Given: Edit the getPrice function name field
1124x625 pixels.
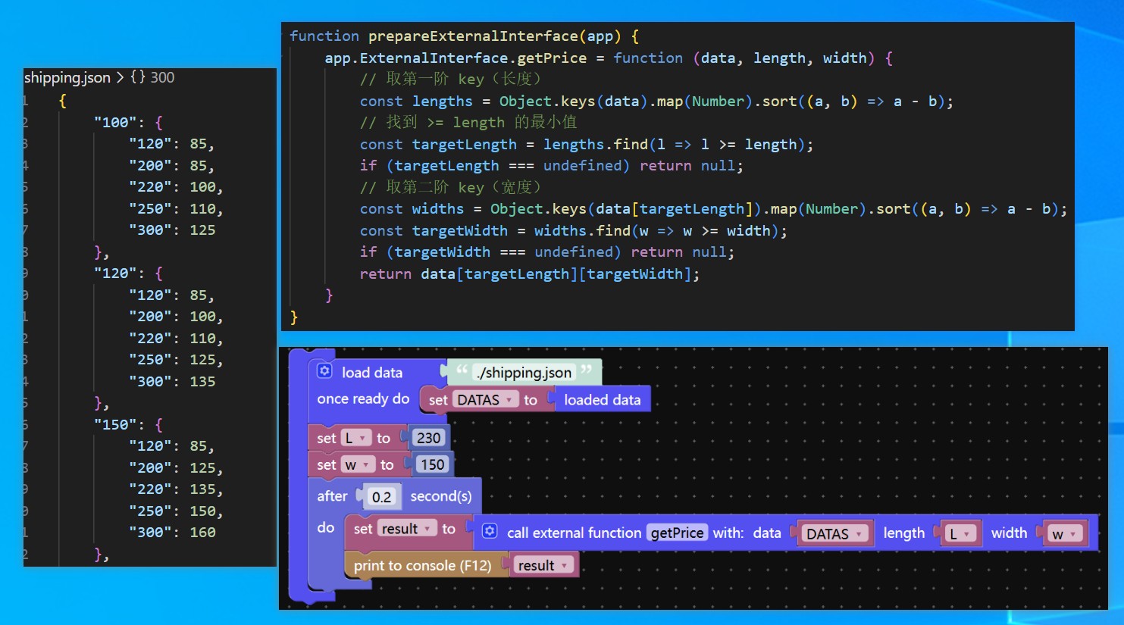Looking at the screenshot, I should [677, 533].
